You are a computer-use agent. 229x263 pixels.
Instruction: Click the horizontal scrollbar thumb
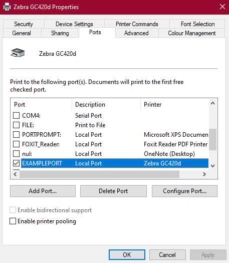coord(99,174)
